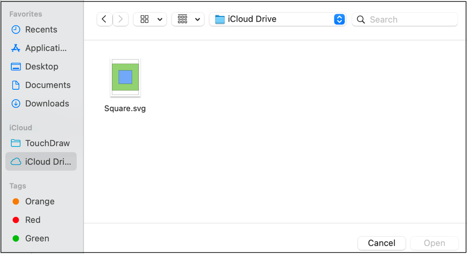Click the Tags section header

(x=17, y=186)
